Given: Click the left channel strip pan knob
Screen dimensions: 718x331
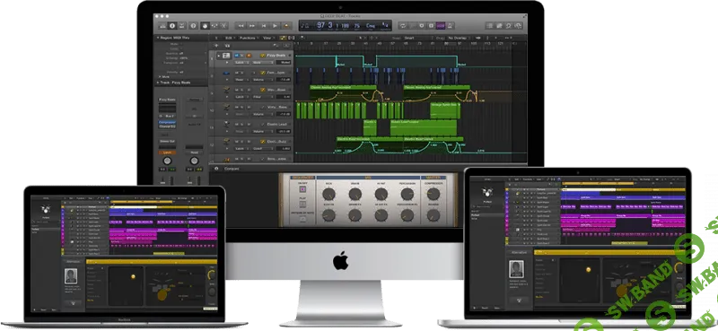Looking at the screenshot, I should pyautogui.click(x=167, y=161).
